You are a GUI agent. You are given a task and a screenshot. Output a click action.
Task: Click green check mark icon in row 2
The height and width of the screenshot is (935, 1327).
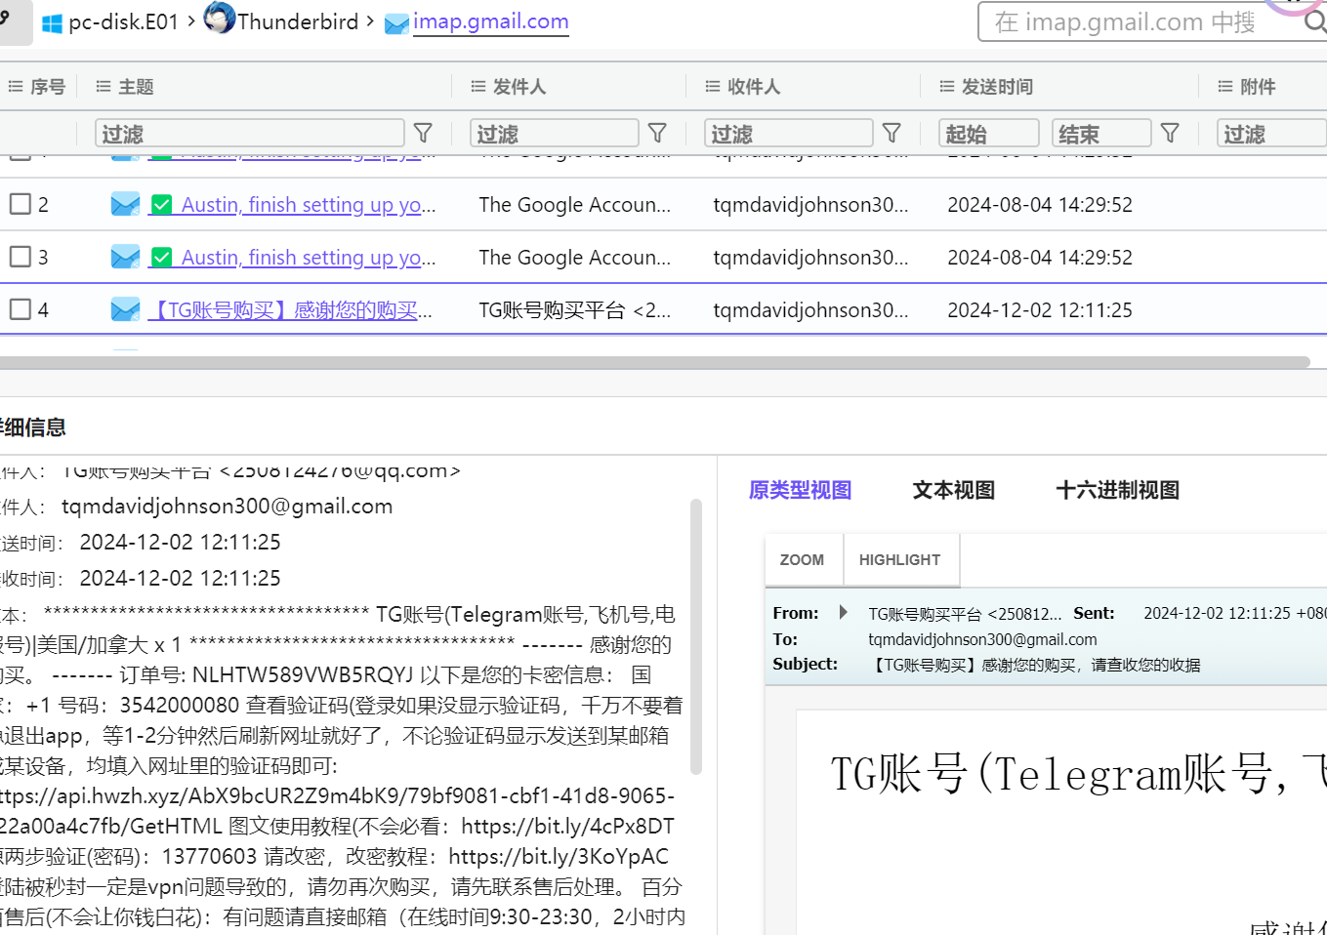coord(162,205)
